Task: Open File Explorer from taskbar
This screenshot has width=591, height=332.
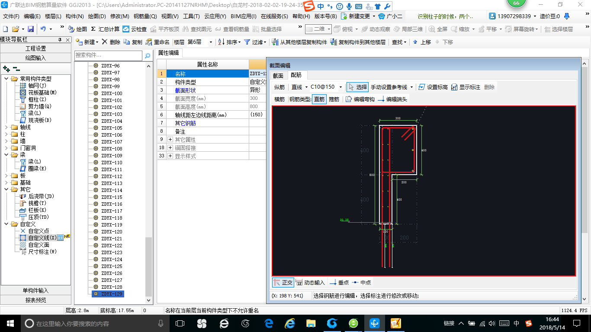Action: point(311,323)
